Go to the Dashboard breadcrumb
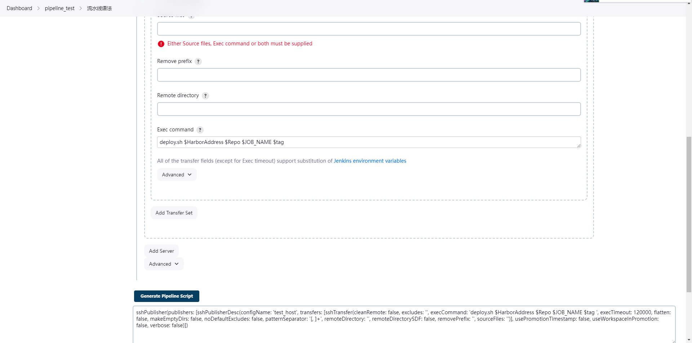Viewport: 692px width, 343px height. pyautogui.click(x=19, y=8)
